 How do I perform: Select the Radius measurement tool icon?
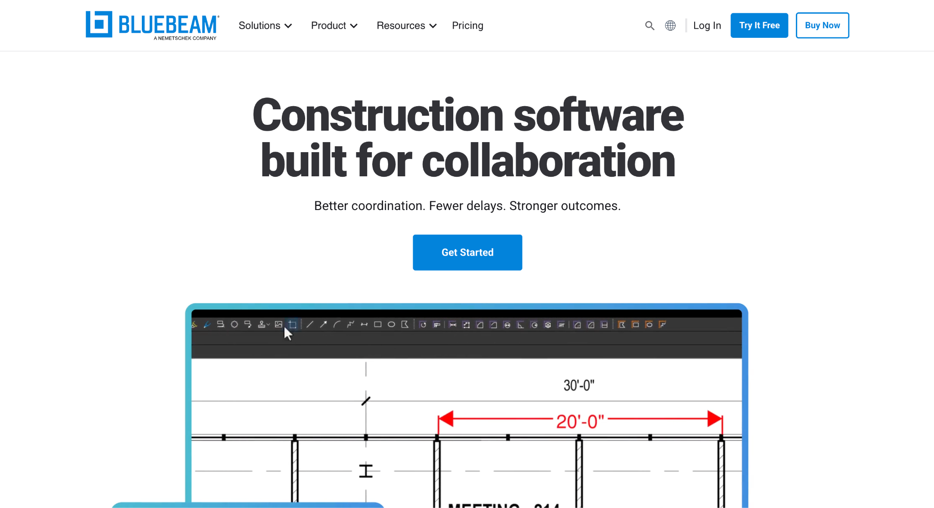pyautogui.click(x=534, y=325)
